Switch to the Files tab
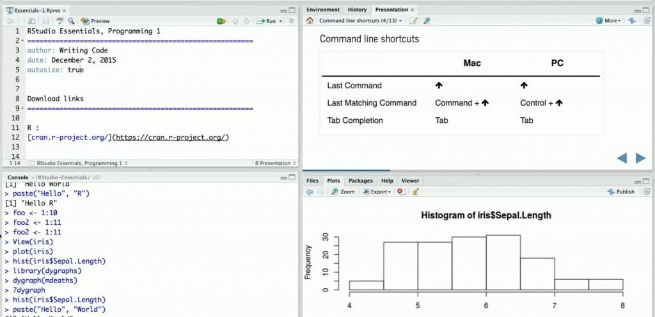655x317 pixels. click(312, 181)
